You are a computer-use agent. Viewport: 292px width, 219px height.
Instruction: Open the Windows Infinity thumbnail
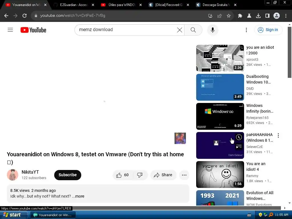220,116
